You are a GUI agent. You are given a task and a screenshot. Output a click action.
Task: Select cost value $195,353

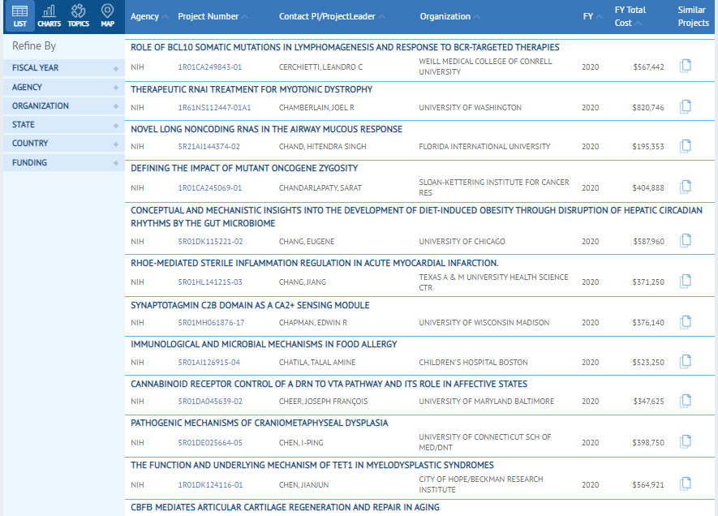pyautogui.click(x=648, y=147)
